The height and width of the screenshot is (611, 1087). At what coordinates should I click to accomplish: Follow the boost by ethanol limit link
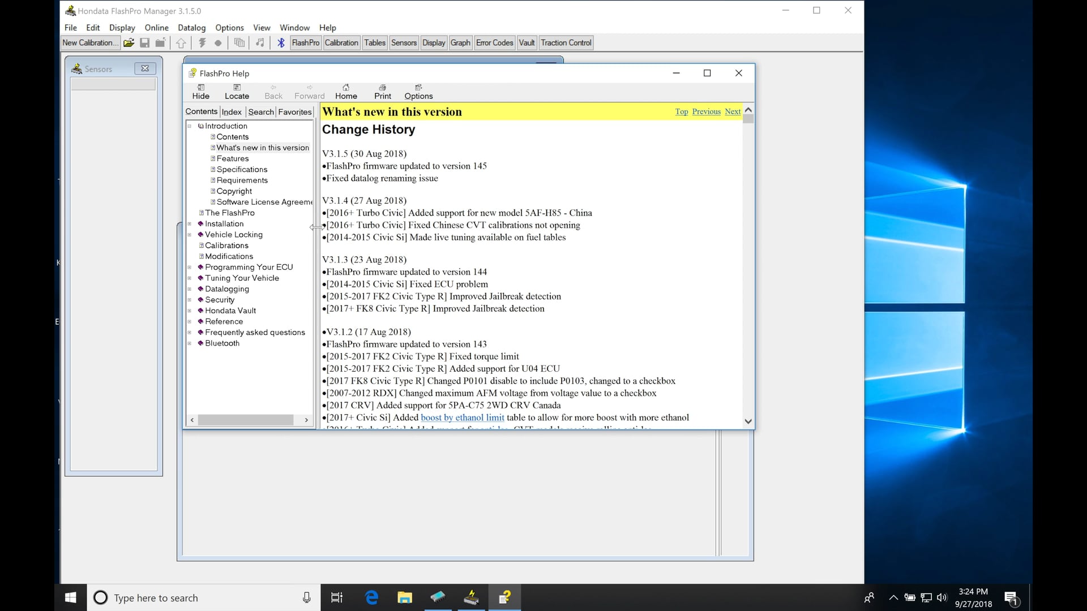463,418
